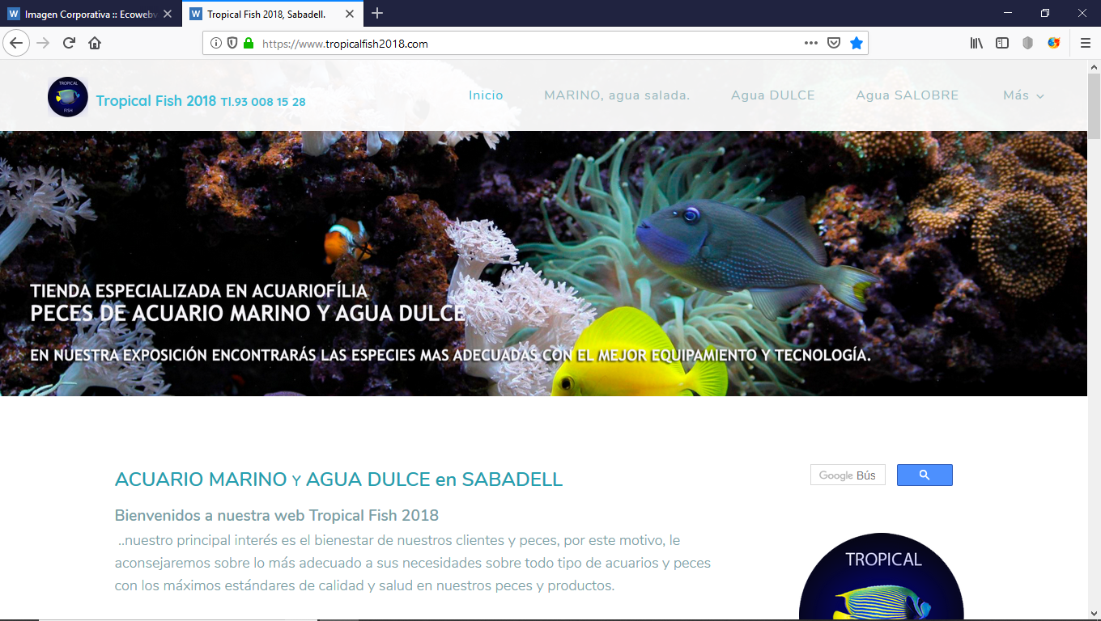Close the Firefox window
1101x621 pixels.
1082,13
